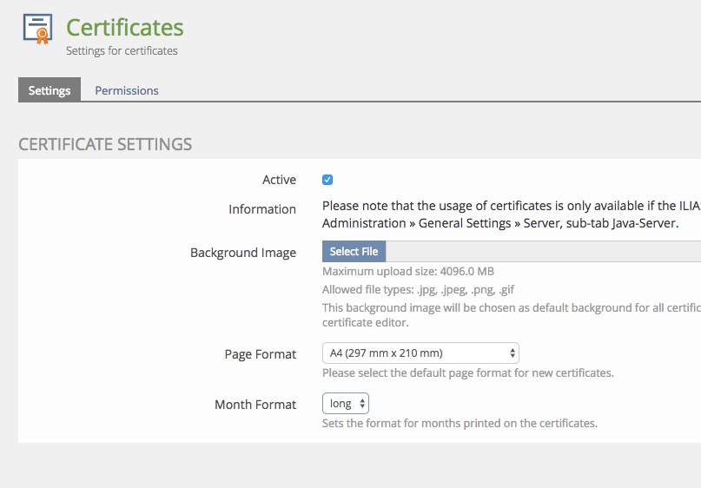Click the green Certificates page title
The image size is (701, 488).
pos(125,27)
